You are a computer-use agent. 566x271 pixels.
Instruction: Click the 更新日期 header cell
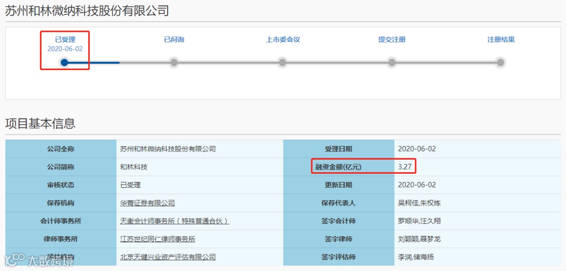(x=339, y=185)
